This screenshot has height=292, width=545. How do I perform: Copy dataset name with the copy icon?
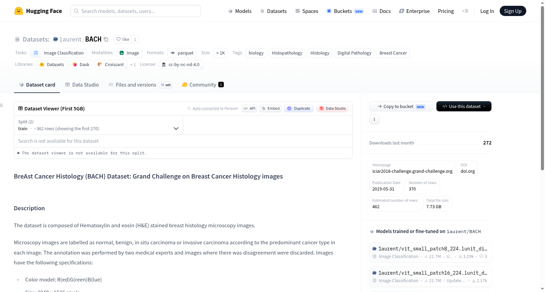click(x=106, y=39)
